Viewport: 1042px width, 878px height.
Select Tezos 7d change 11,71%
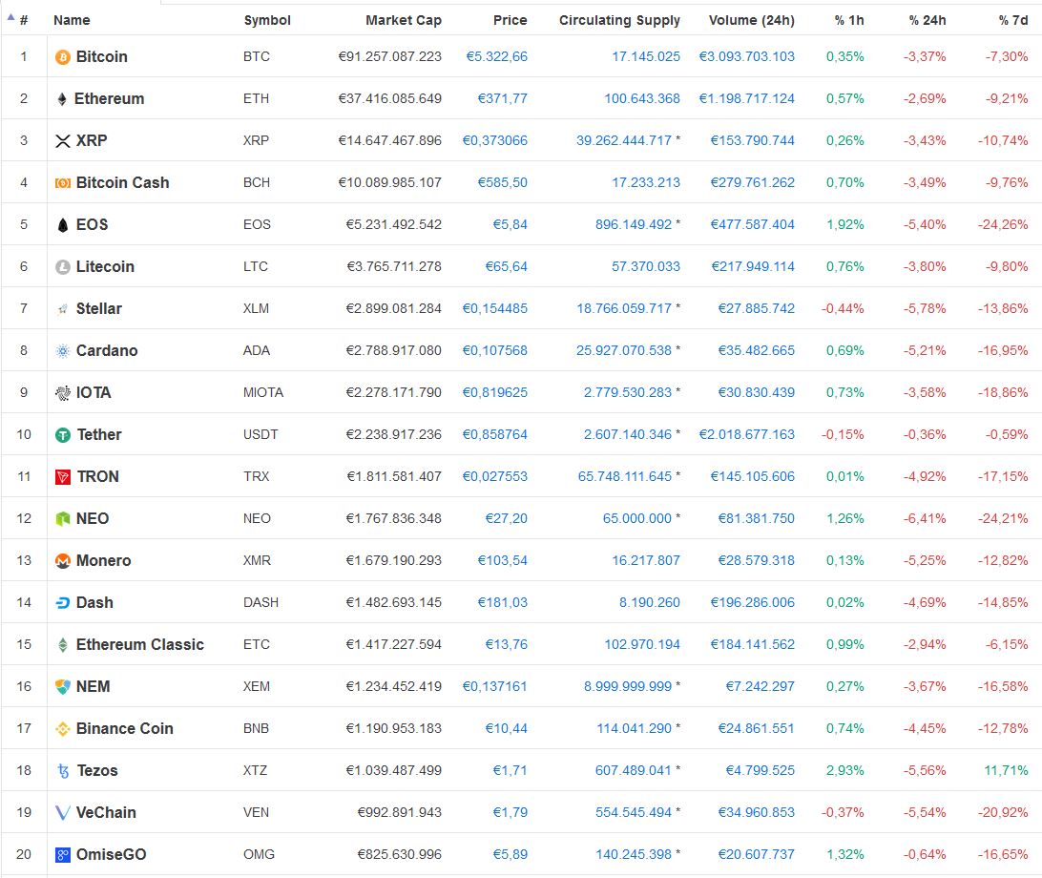[x=1006, y=770]
